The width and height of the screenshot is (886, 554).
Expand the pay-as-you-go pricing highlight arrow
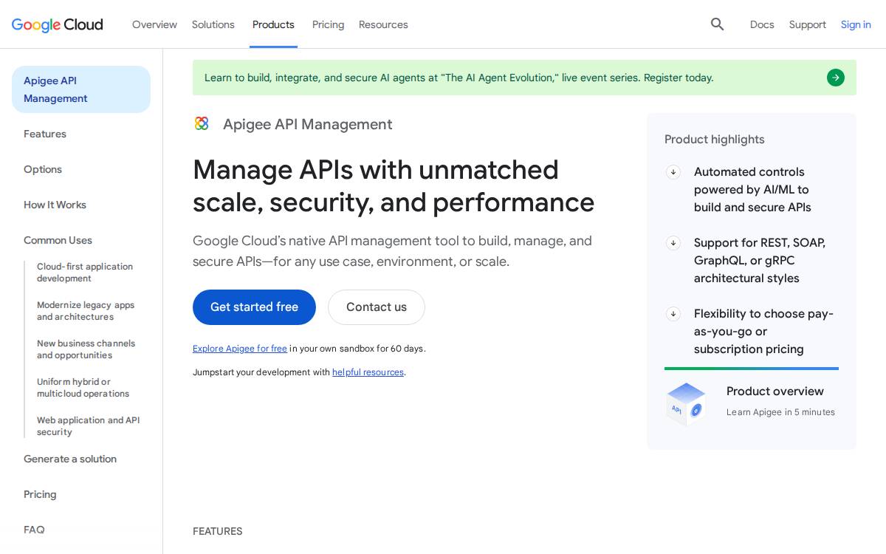coord(673,314)
